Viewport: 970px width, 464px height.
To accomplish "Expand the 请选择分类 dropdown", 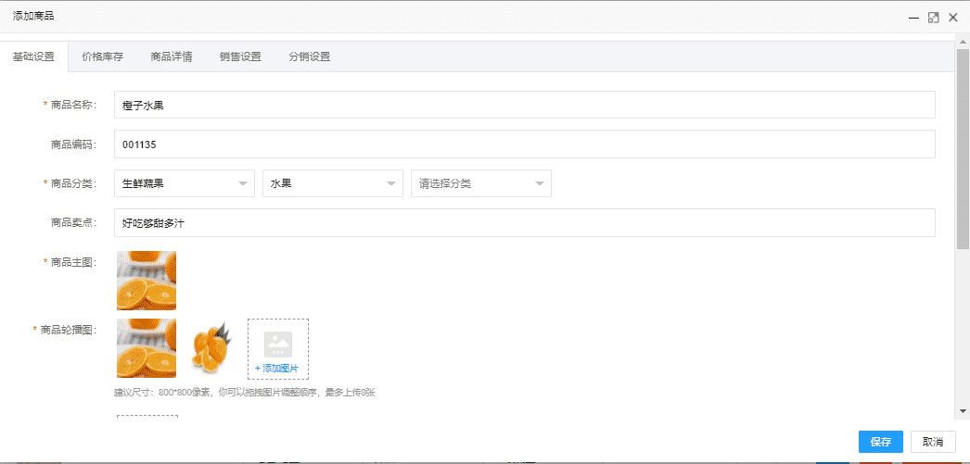I will click(481, 183).
